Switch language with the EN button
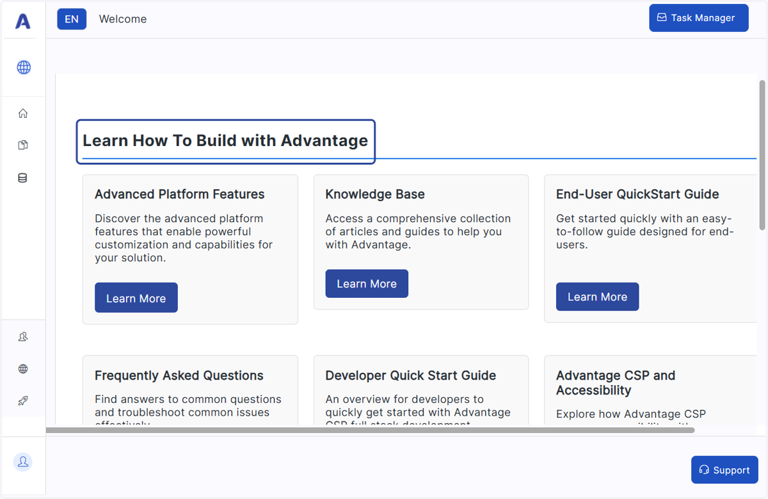Viewport: 768px width, 499px height. point(72,19)
